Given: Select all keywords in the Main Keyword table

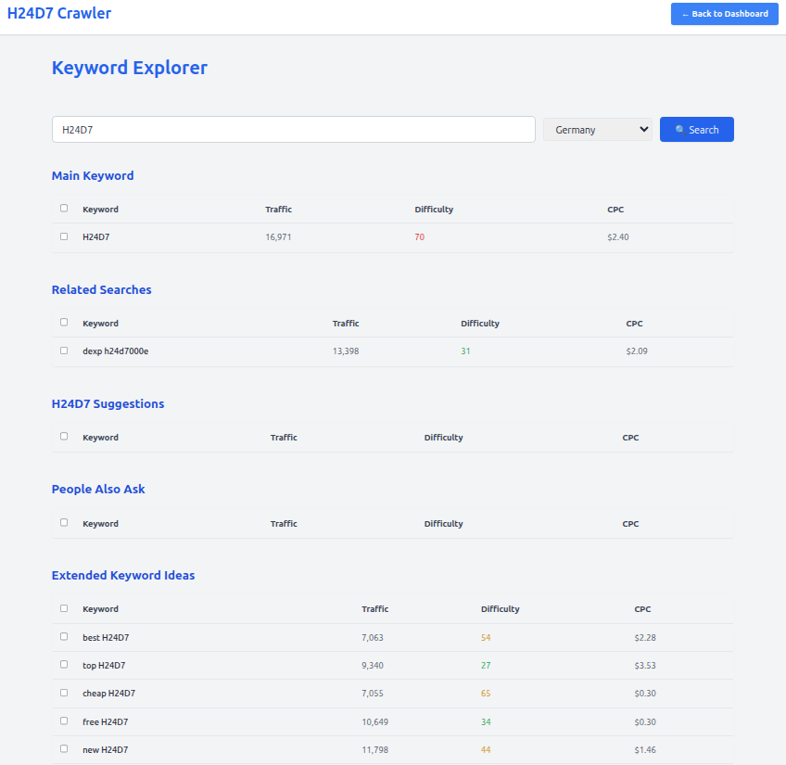Looking at the screenshot, I should [63, 208].
